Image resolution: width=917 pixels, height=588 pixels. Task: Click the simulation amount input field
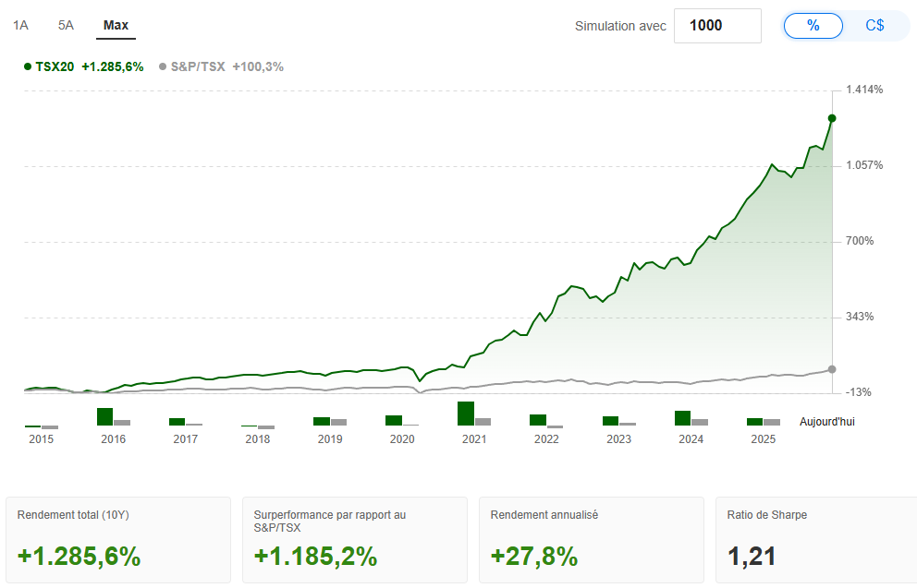pyautogui.click(x=717, y=26)
